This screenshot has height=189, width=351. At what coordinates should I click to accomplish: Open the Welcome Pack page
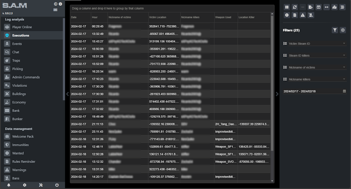click(23, 136)
